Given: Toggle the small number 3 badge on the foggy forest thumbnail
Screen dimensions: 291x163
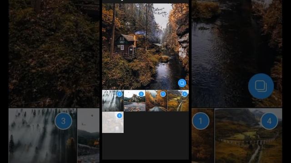Looking at the screenshot, I should pyautogui.click(x=120, y=94).
